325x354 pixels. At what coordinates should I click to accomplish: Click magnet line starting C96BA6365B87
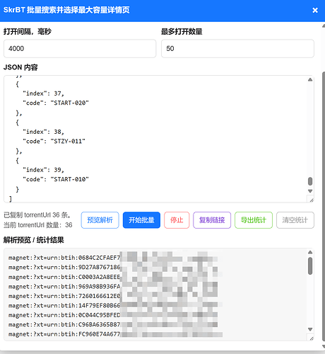point(113,325)
